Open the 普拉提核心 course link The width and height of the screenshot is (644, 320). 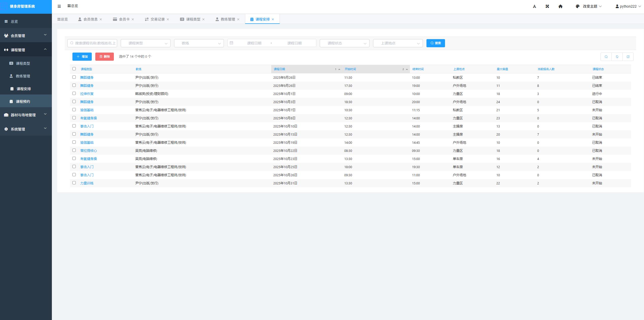tap(88, 151)
